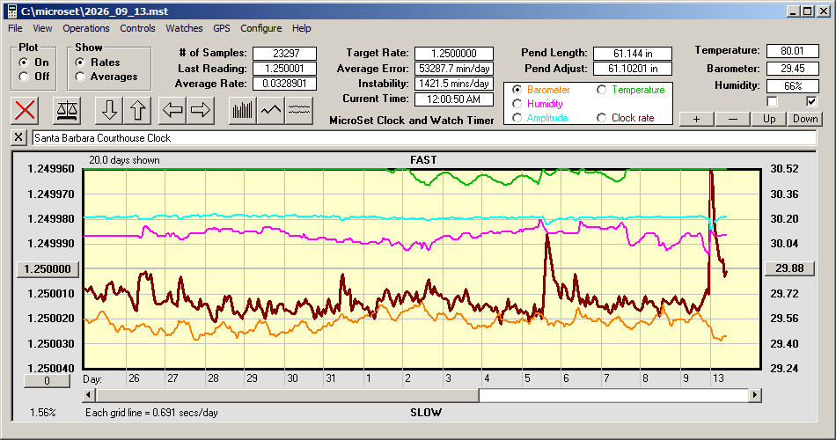Click the plus zoom button

696,119
